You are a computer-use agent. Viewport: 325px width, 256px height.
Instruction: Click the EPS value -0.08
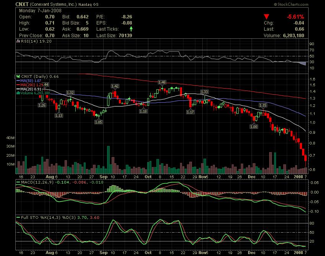(x=127, y=23)
